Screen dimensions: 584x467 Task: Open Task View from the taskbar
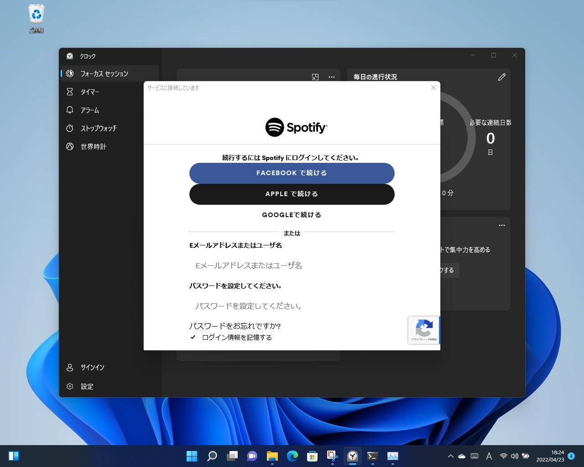[232, 456]
